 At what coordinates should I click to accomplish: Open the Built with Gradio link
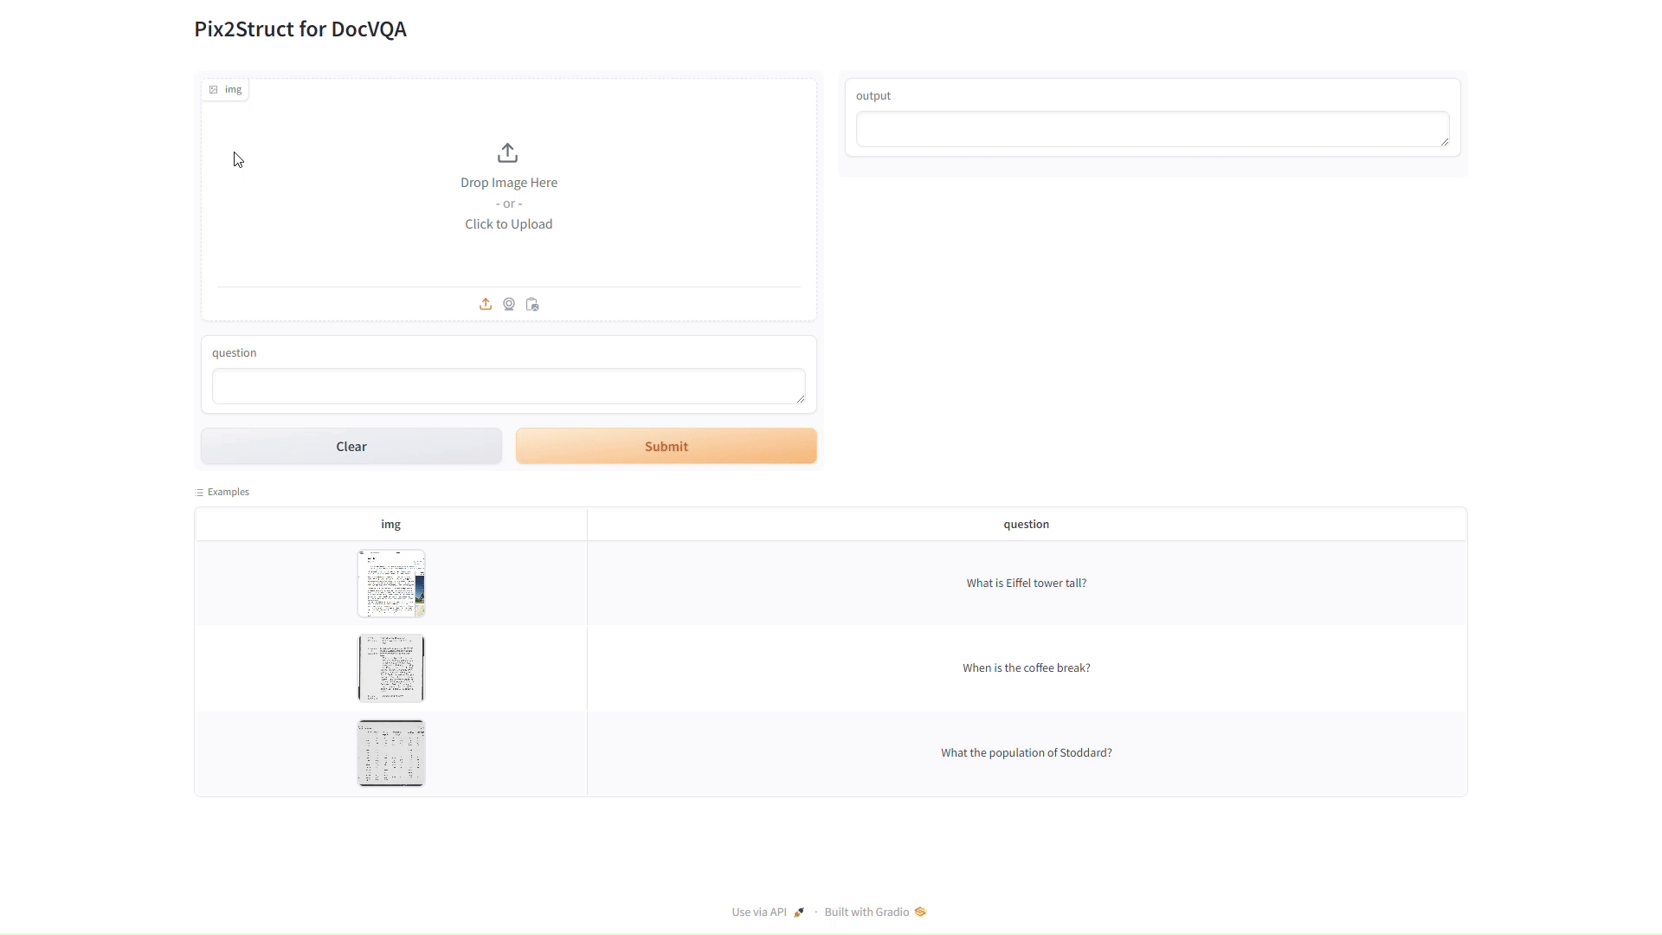(x=875, y=912)
